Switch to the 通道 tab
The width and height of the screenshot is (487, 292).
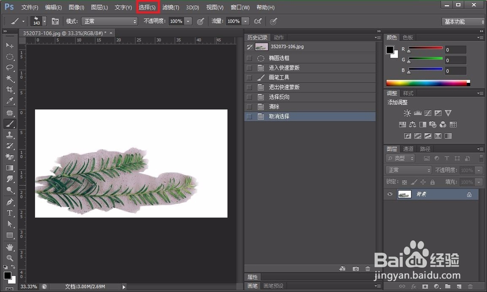pyautogui.click(x=408, y=149)
